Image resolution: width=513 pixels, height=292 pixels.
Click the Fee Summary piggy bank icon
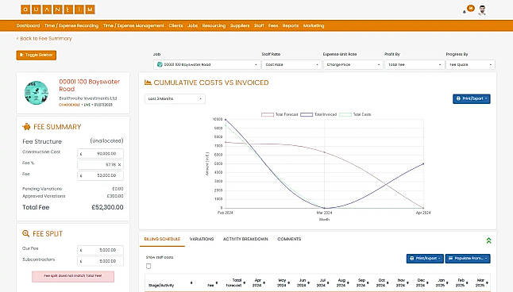coord(26,127)
